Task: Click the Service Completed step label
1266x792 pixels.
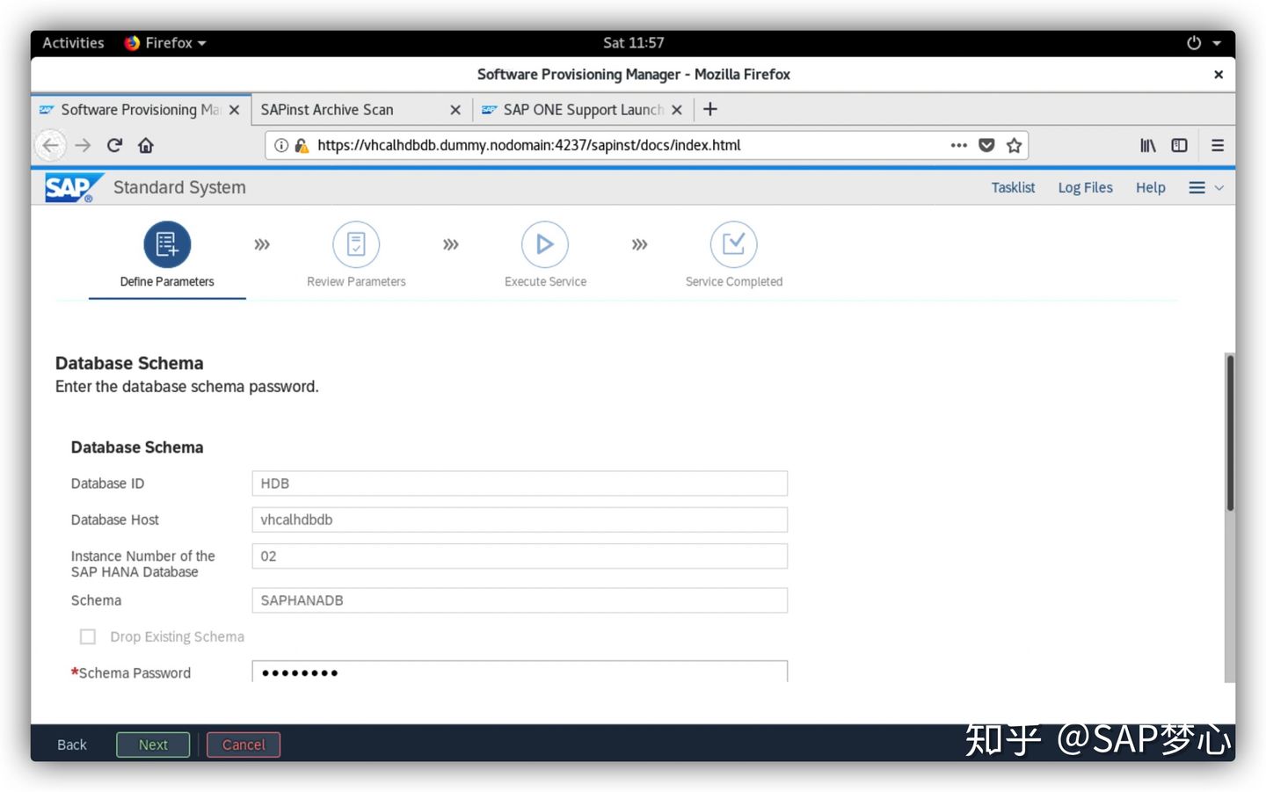Action: tap(734, 281)
